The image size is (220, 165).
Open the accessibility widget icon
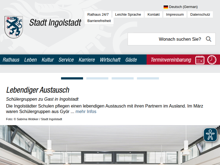210,135
